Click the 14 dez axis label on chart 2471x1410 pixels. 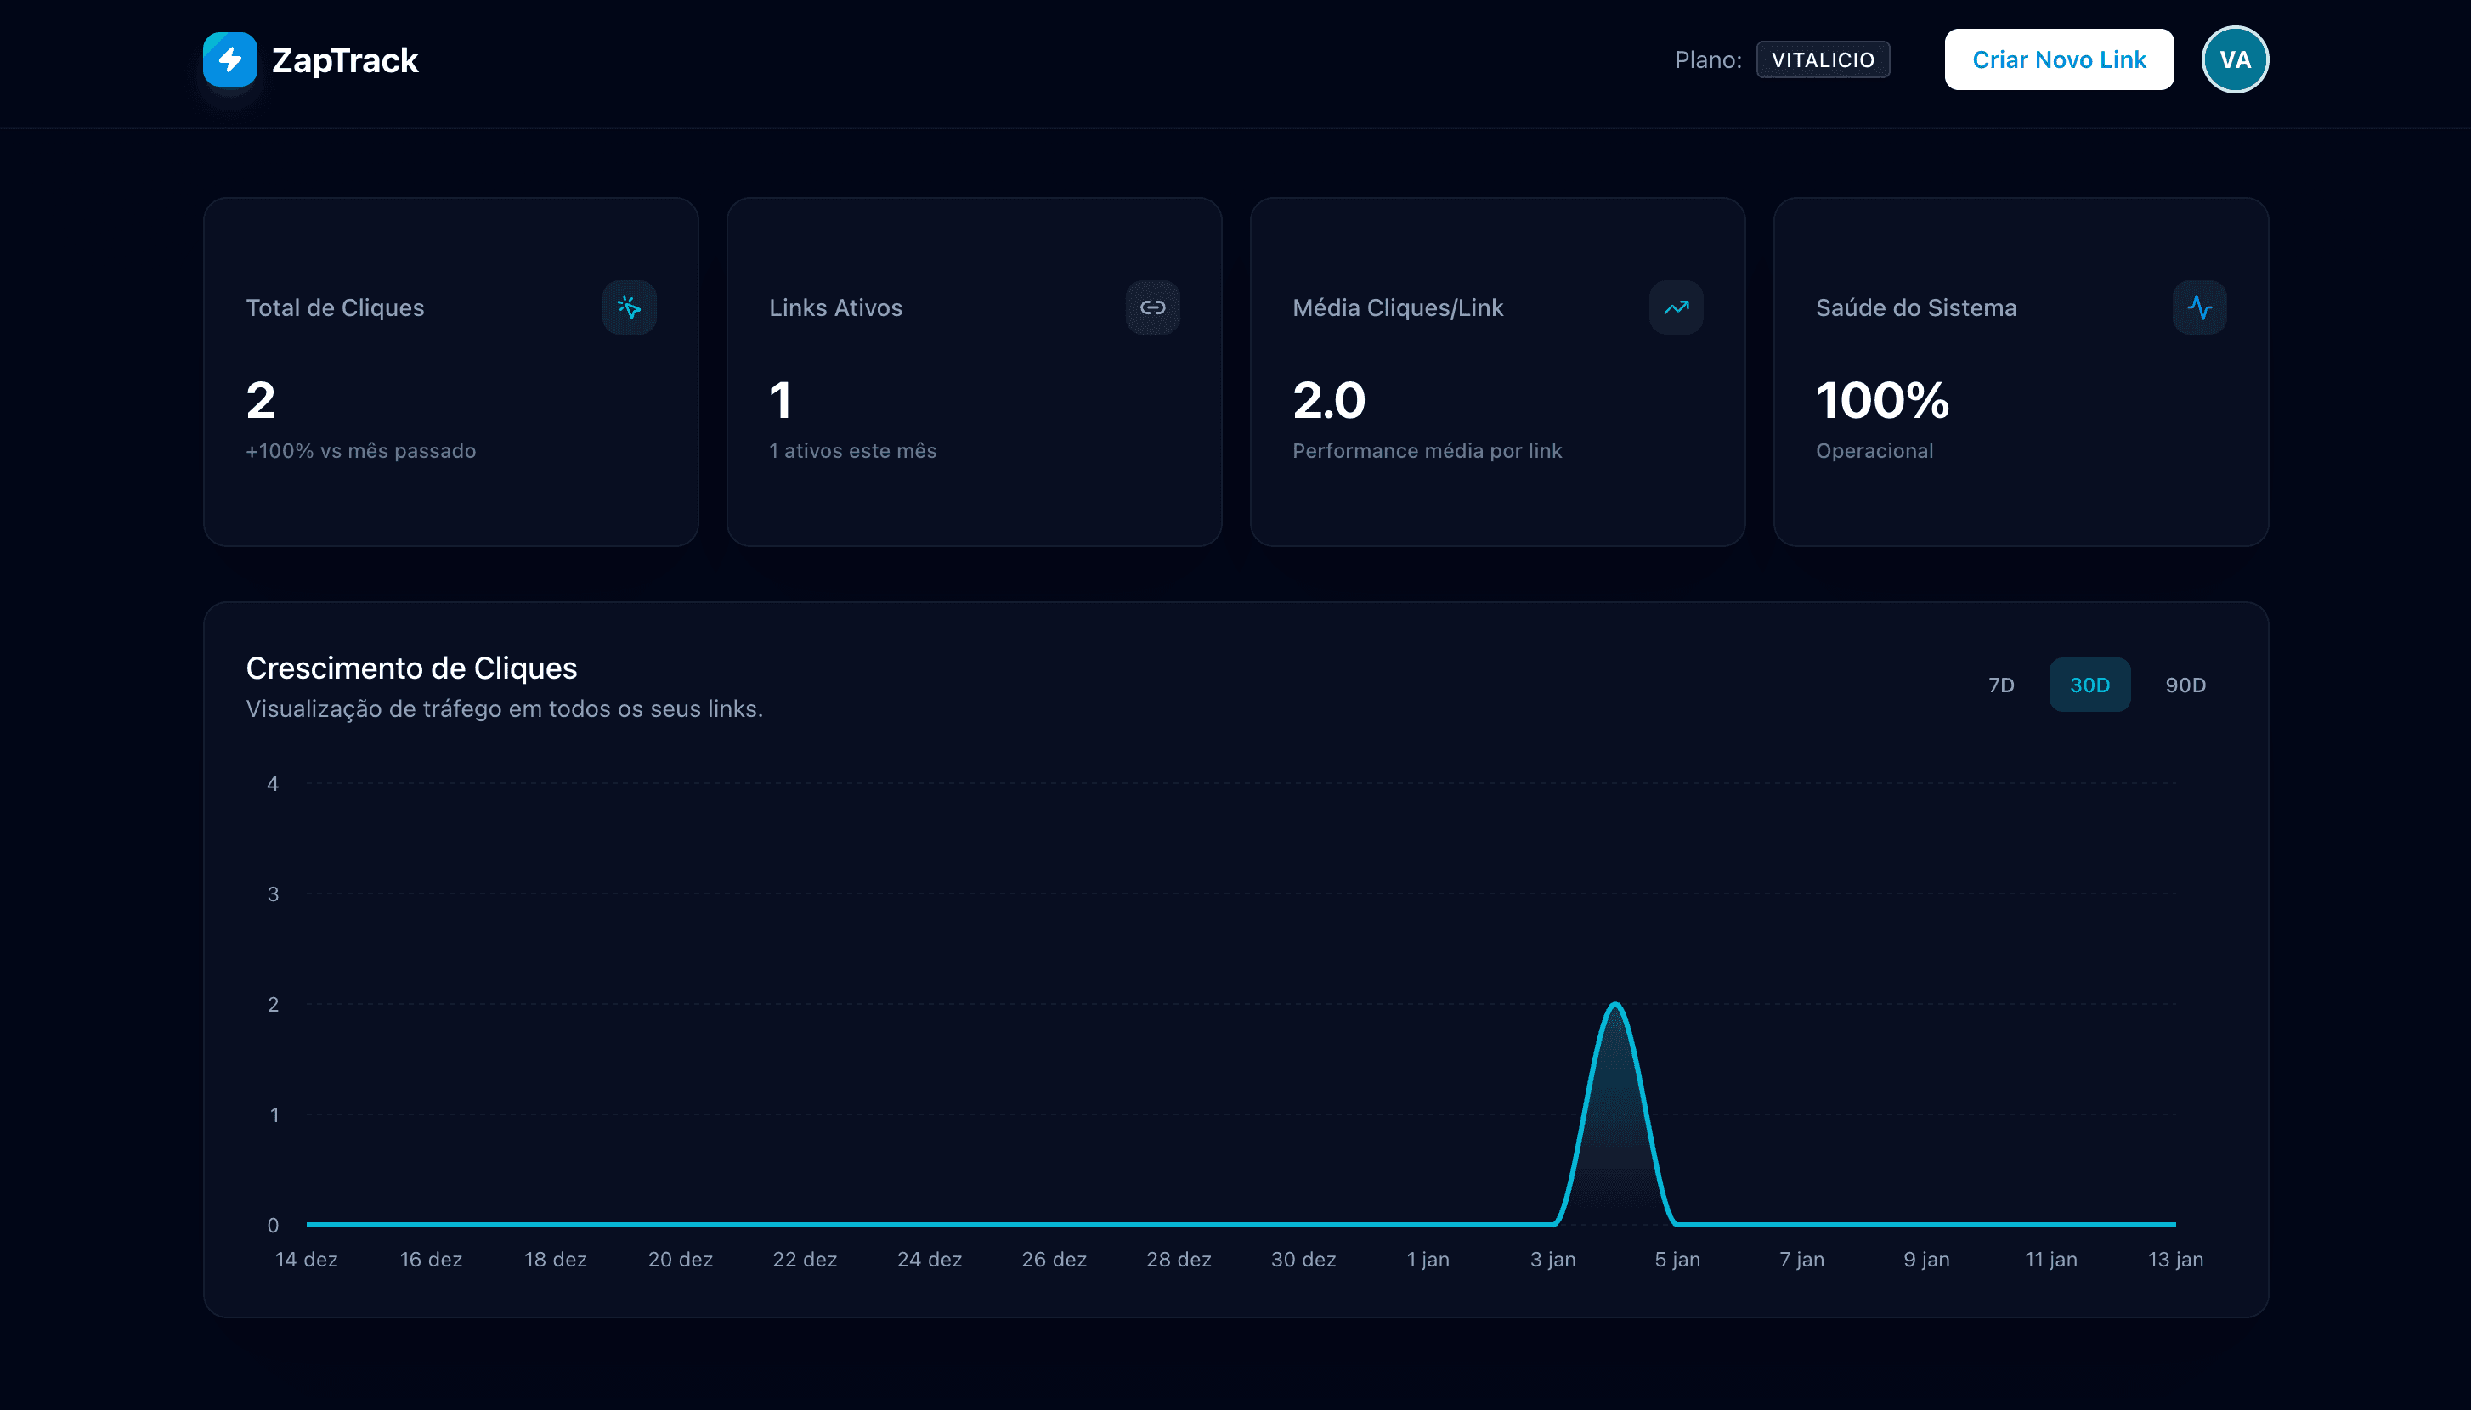tap(305, 1259)
